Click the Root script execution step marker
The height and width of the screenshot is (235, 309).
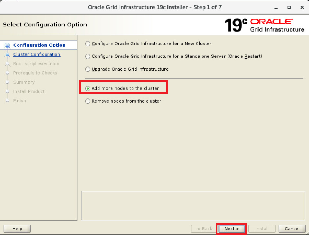(7, 64)
